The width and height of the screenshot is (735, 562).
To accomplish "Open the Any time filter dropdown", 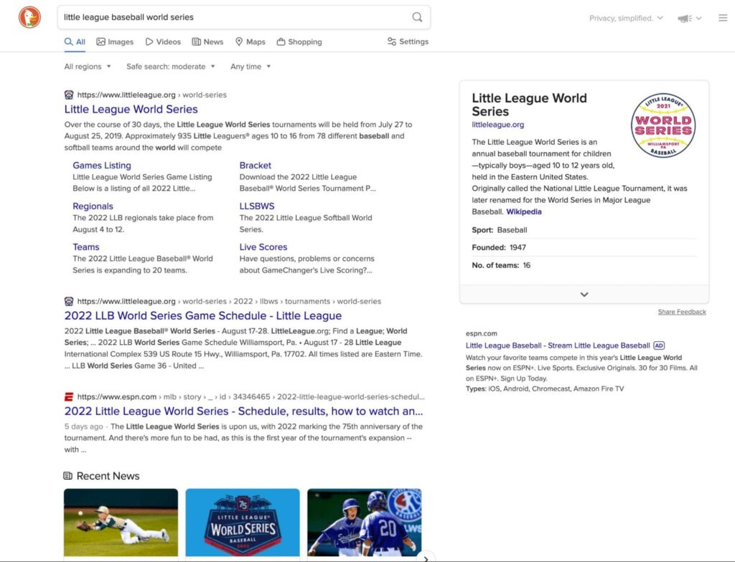I will click(249, 66).
